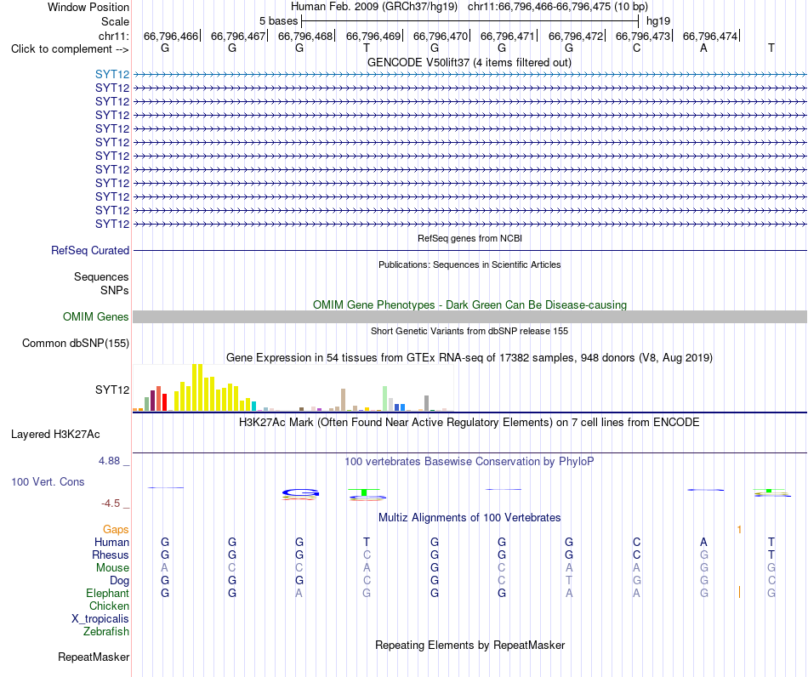
Task: Open "Repeating Elements by RepeatMasker" title
Action: point(469,646)
